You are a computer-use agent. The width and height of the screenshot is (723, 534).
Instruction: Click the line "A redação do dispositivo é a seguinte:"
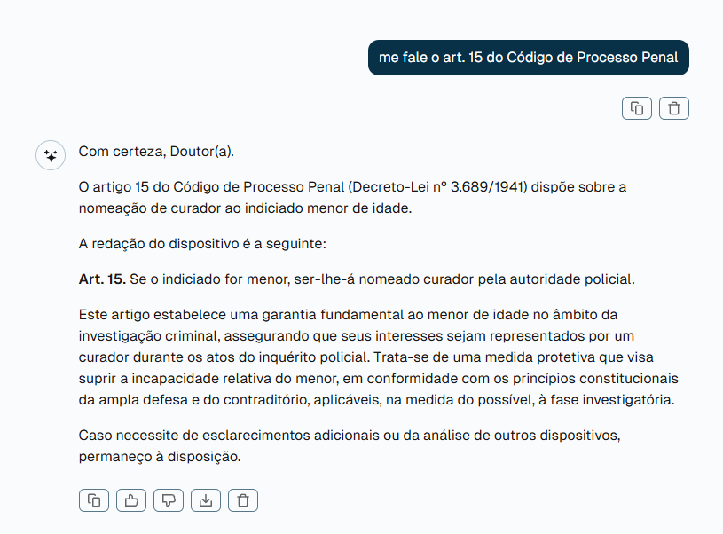pos(202,244)
